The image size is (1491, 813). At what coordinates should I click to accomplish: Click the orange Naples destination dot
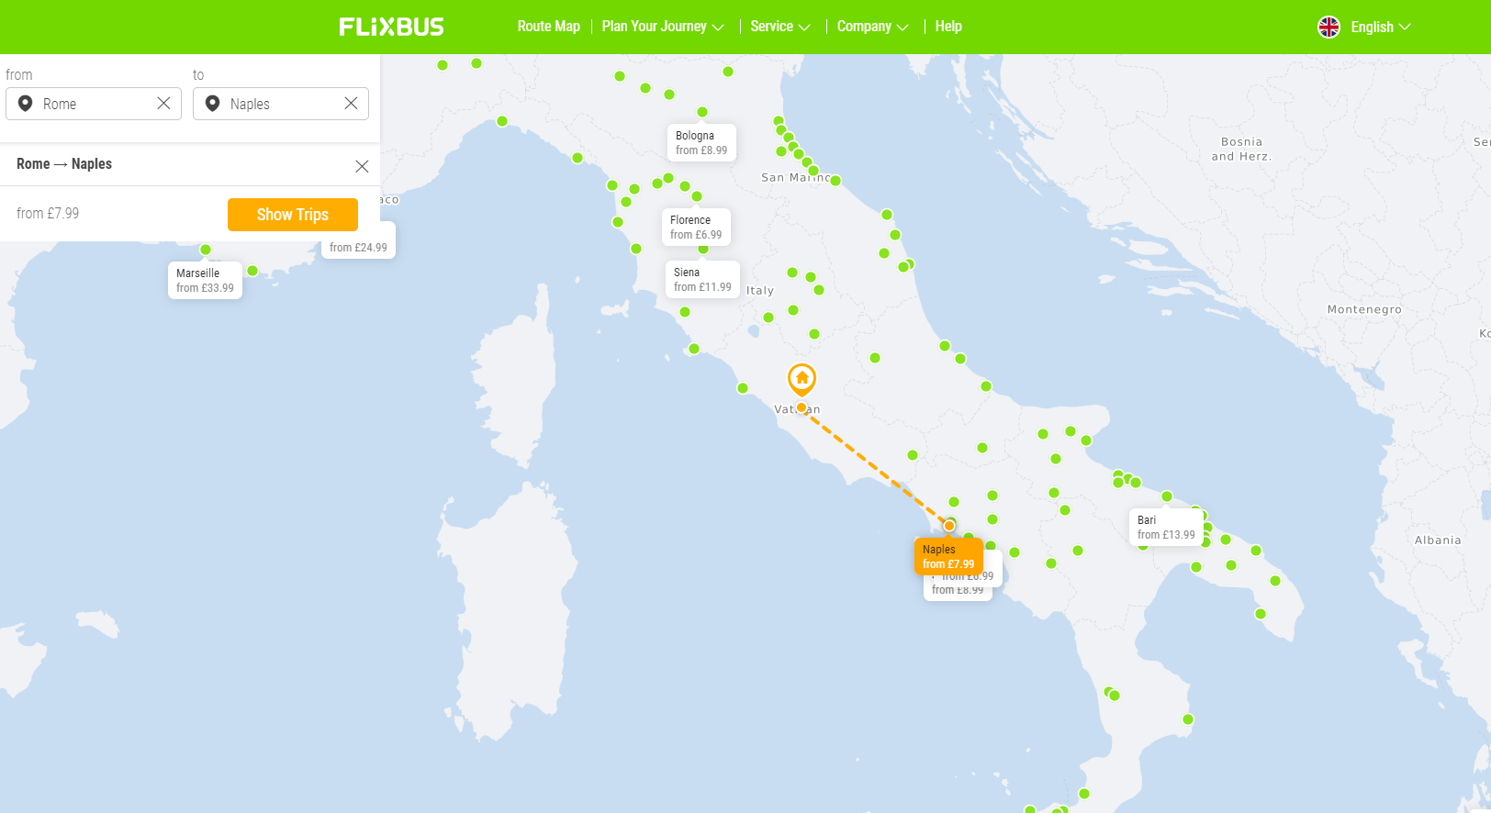(x=949, y=526)
